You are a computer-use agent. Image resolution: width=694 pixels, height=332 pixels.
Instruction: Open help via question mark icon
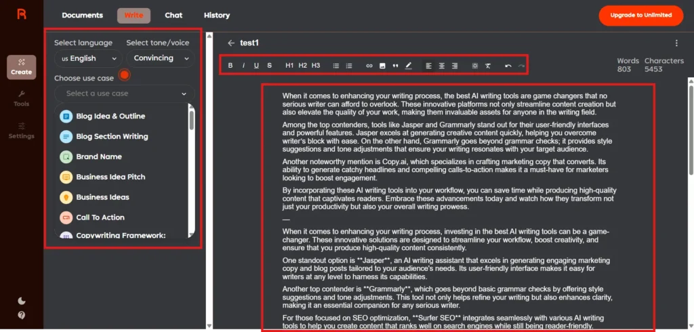[21, 315]
